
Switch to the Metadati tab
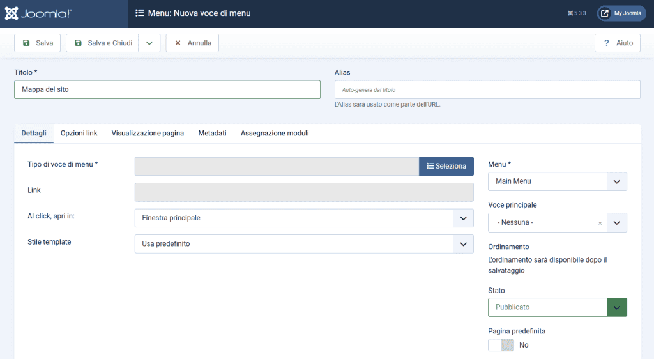pyautogui.click(x=212, y=134)
